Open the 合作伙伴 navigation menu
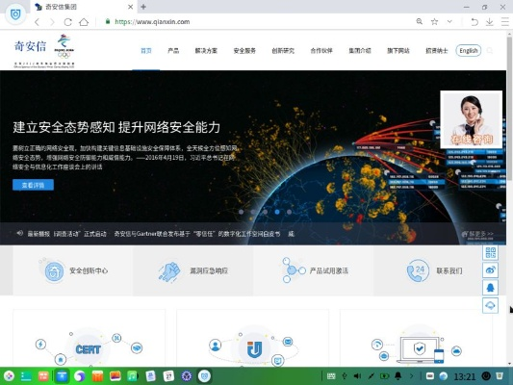The image size is (513, 385). (321, 51)
